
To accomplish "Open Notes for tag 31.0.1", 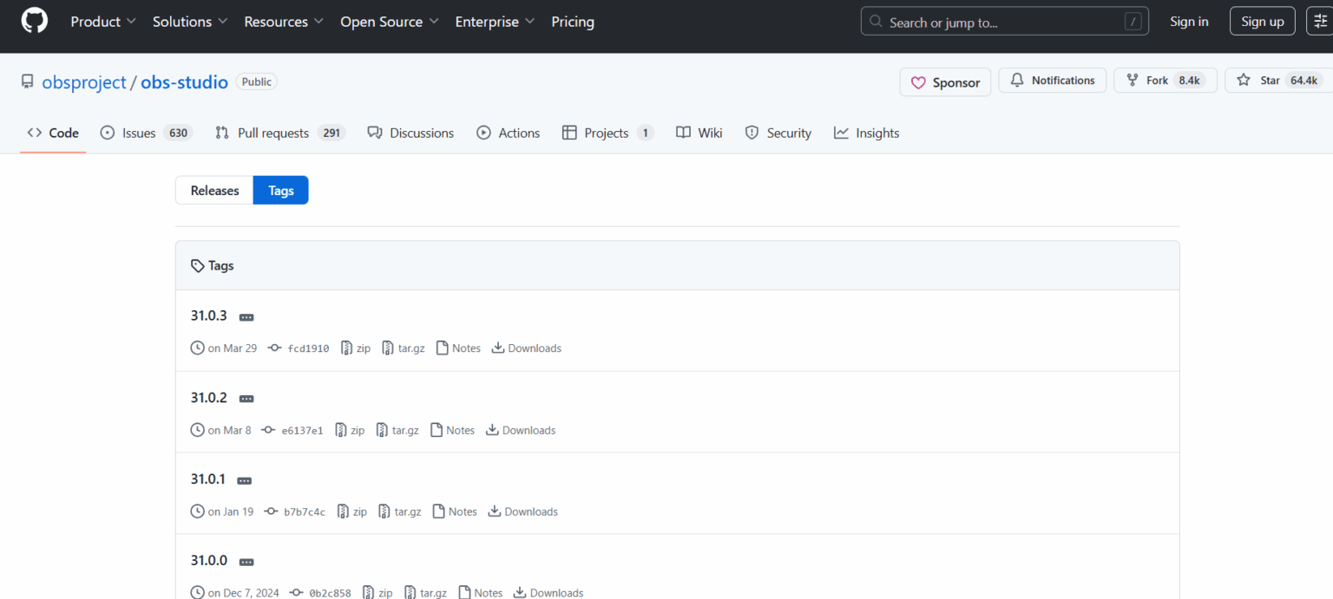I will coord(455,511).
